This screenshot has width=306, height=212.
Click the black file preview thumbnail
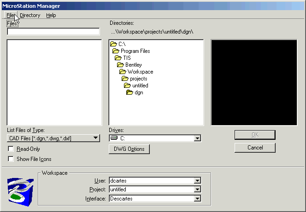pyautogui.click(x=254, y=82)
